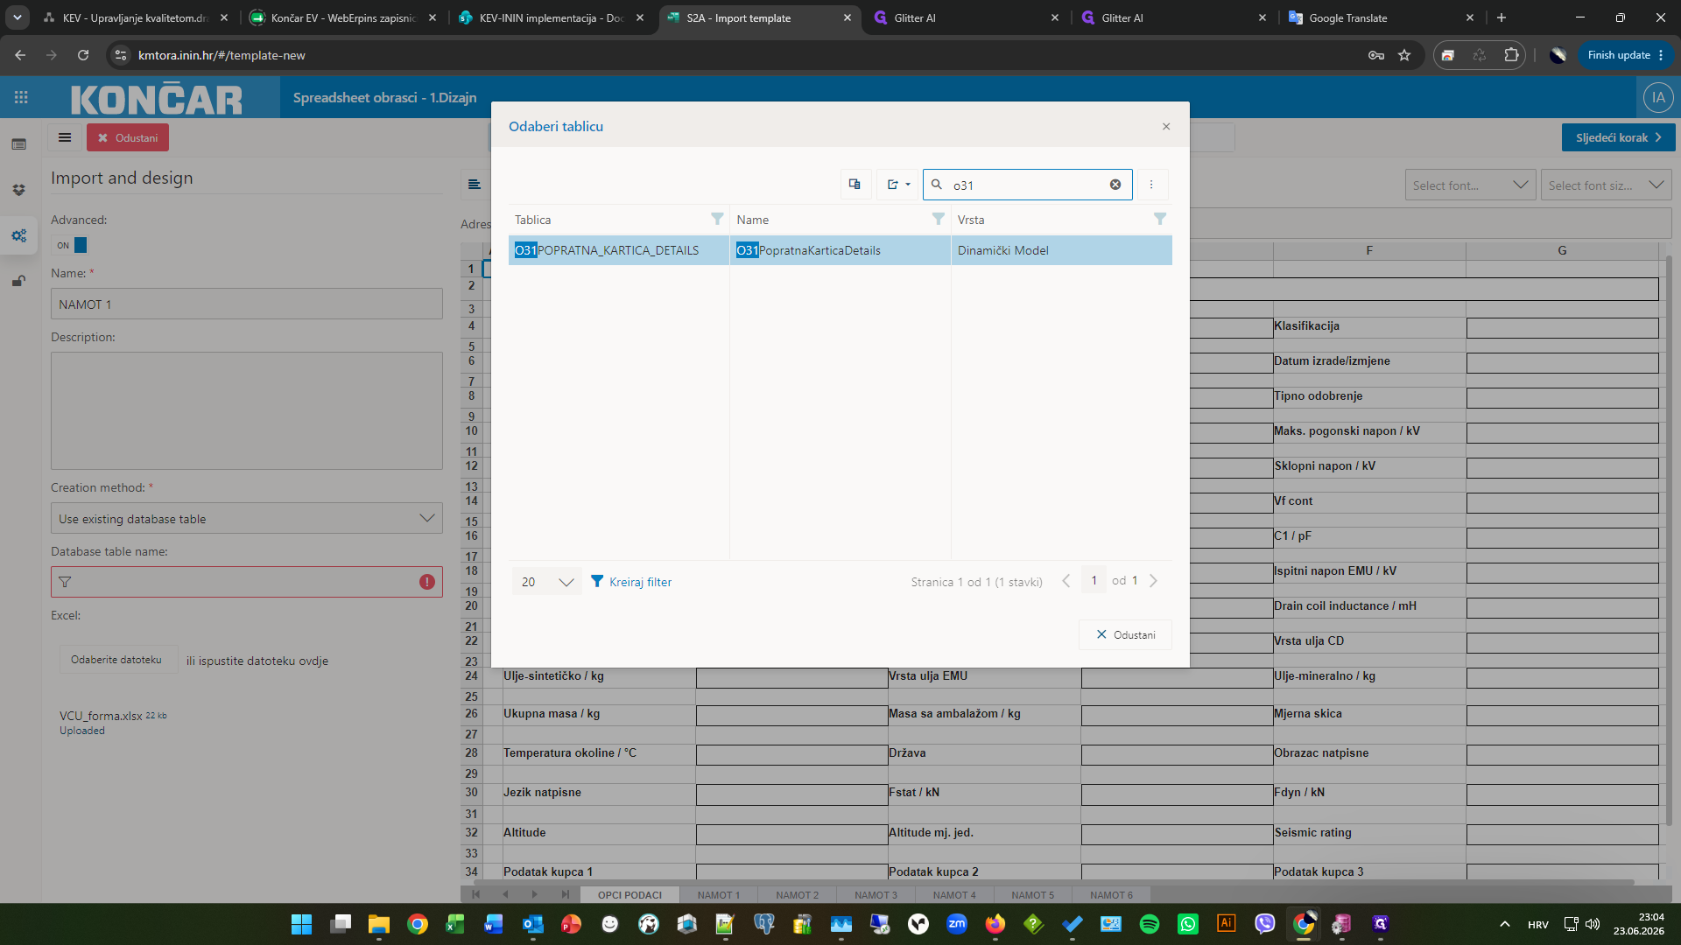Open the Tablica column filter
Image resolution: width=1681 pixels, height=945 pixels.
tap(717, 219)
